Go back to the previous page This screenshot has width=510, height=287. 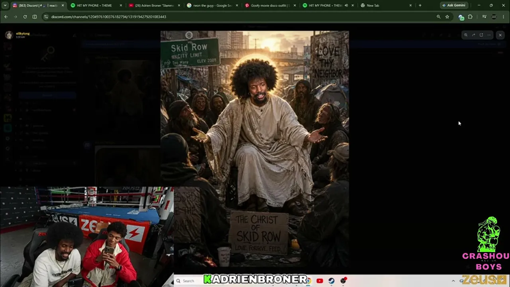coord(6,17)
